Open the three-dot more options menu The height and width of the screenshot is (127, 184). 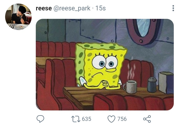click(173, 8)
